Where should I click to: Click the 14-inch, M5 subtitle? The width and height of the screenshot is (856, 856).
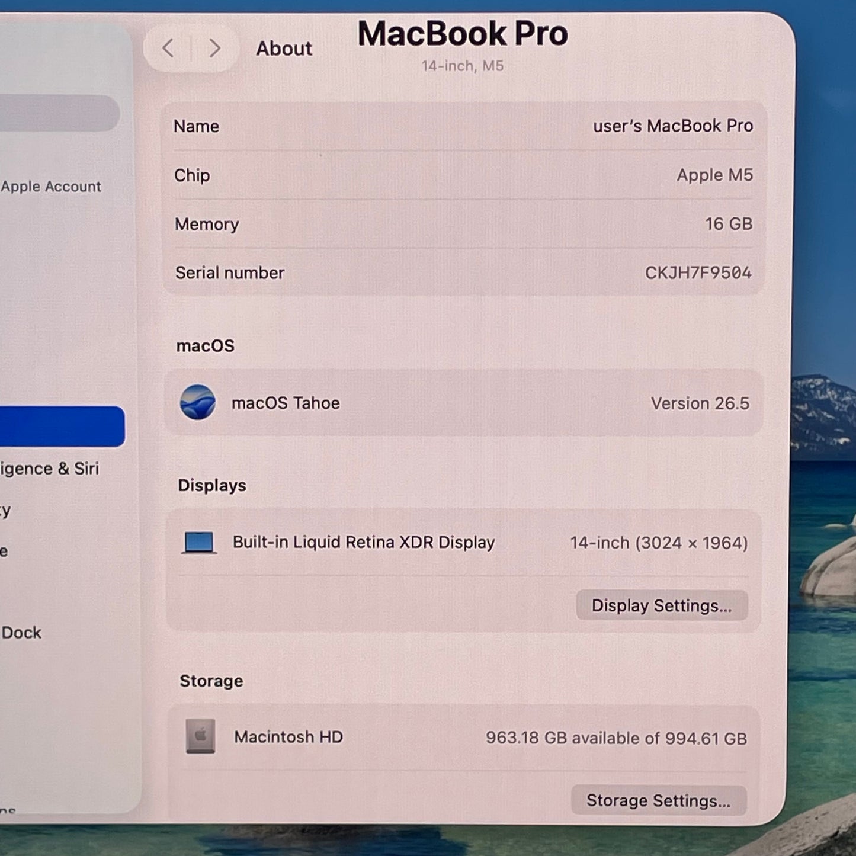tap(463, 66)
